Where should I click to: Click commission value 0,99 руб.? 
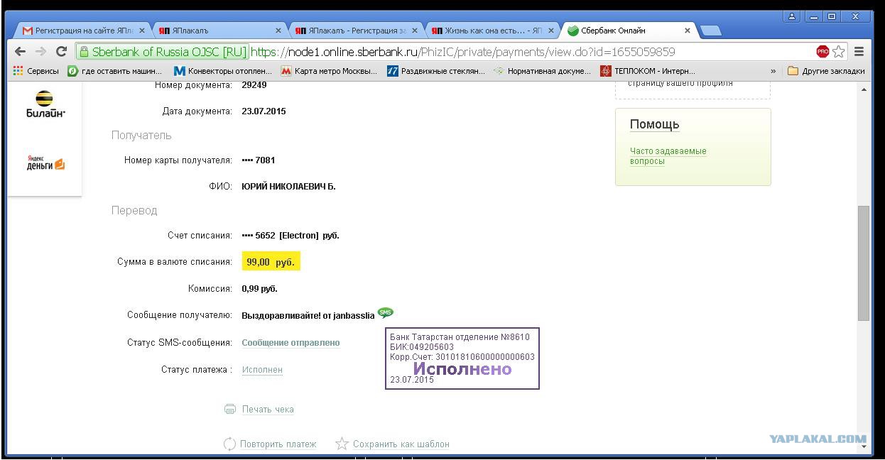pyautogui.click(x=259, y=289)
